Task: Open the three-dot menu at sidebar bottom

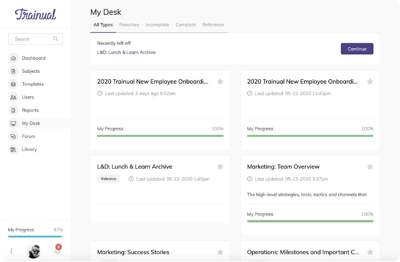Action: 11,251
